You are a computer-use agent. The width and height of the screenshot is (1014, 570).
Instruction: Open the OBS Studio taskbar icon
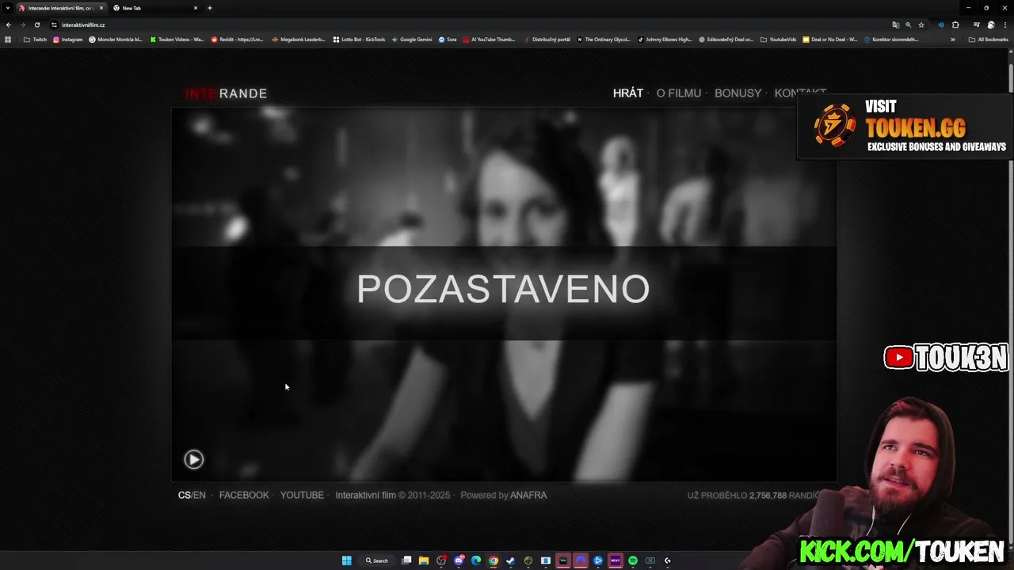point(441,560)
